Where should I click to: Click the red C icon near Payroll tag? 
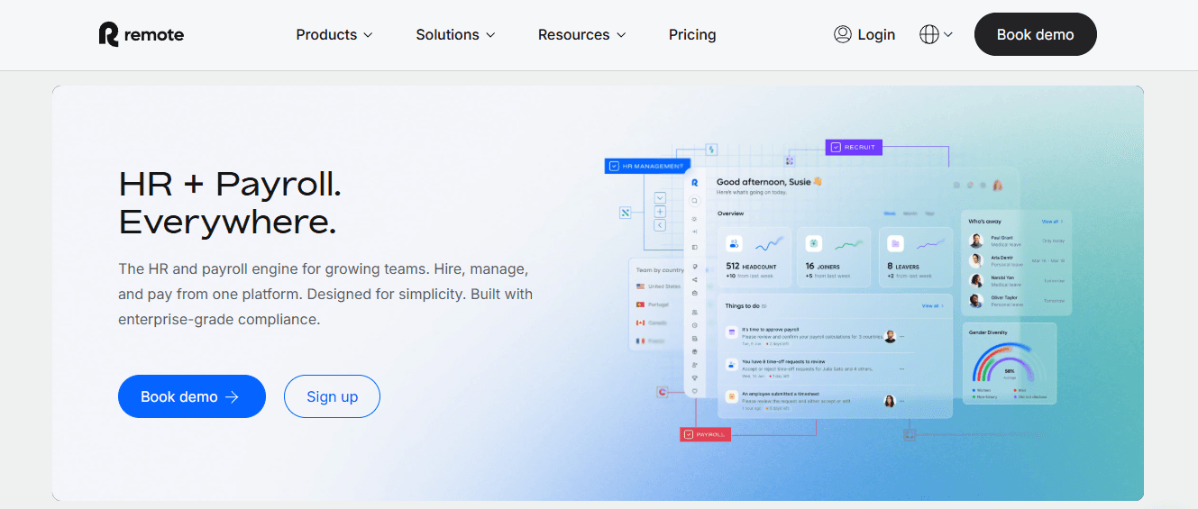click(x=662, y=392)
